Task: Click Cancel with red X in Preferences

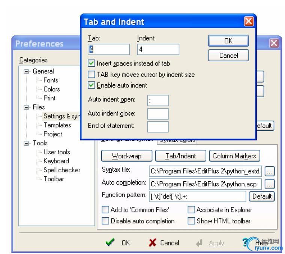Action: coord(164,243)
